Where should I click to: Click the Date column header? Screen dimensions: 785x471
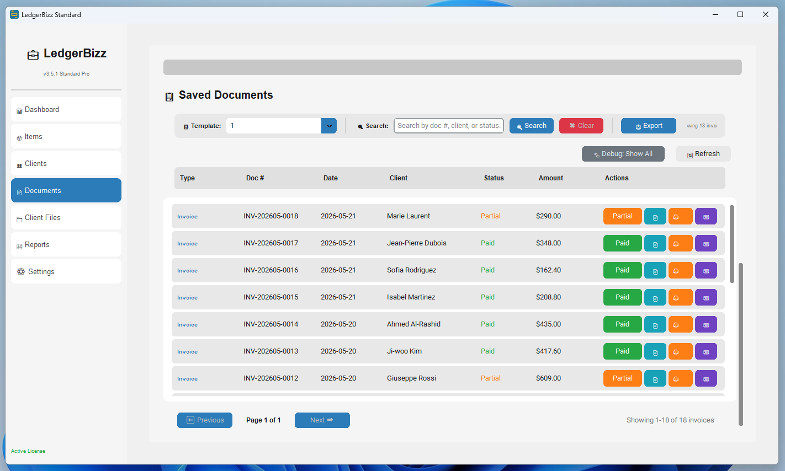tap(331, 178)
